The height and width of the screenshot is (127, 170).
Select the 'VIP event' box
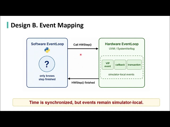108,65
